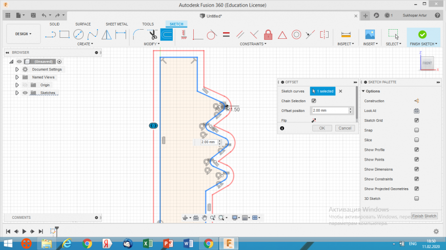Select the Line tool in Create
The height and width of the screenshot is (250, 446).
(x=50, y=35)
